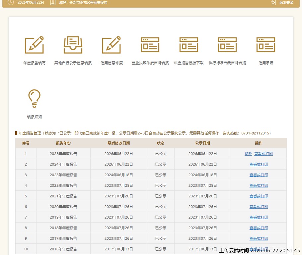Click 已公示 status in the 2025 report row
The width and height of the screenshot is (302, 255).
pyautogui.click(x=161, y=154)
